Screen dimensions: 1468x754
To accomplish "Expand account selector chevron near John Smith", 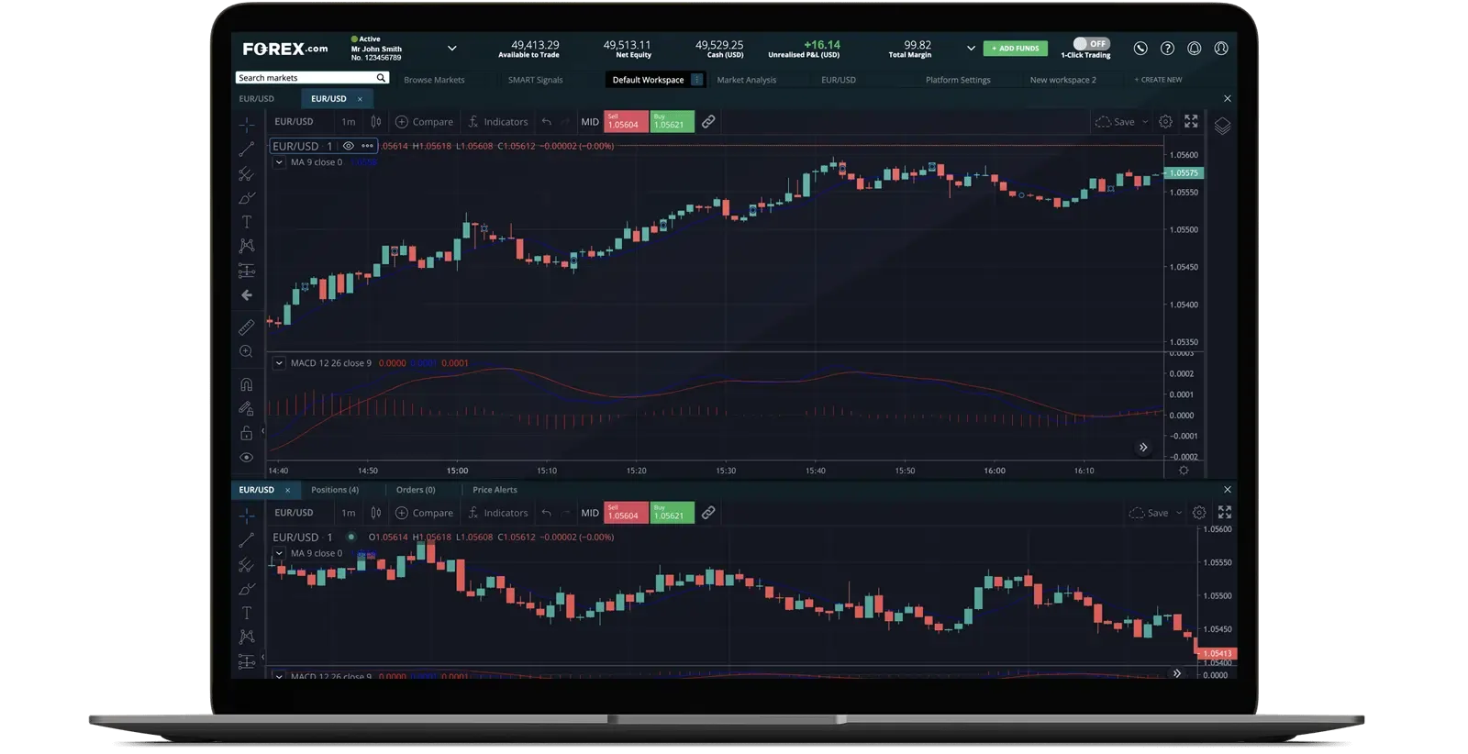I will [x=451, y=48].
